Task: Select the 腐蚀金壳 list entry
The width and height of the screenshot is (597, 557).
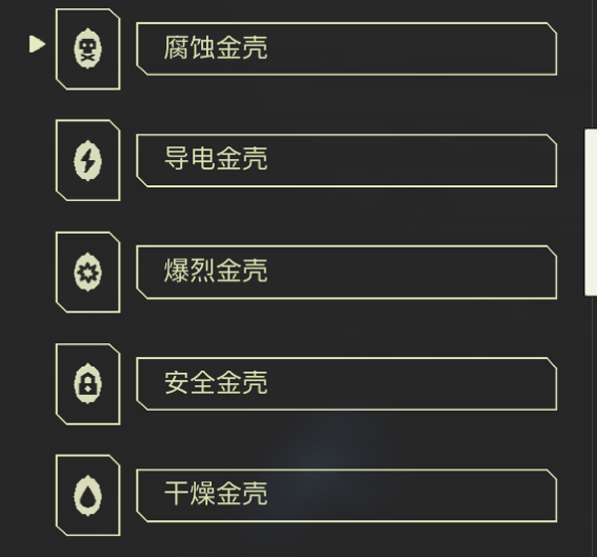Action: tap(346, 49)
